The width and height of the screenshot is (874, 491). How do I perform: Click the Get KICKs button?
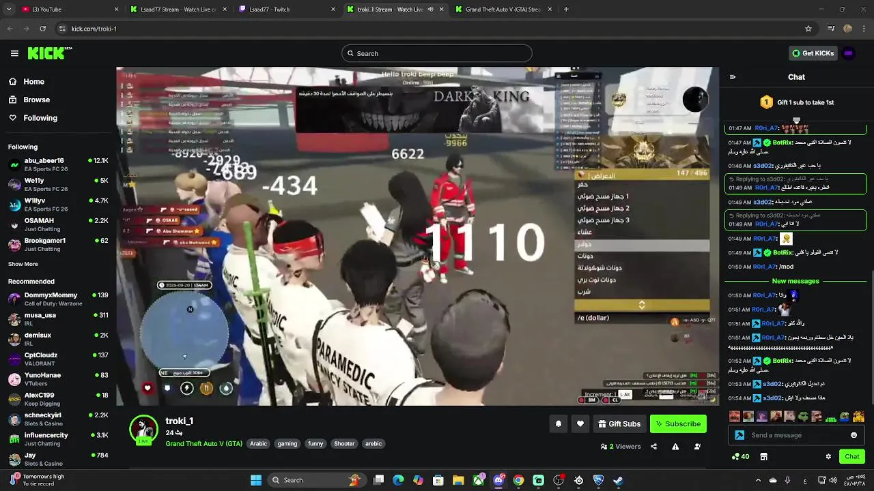(813, 53)
